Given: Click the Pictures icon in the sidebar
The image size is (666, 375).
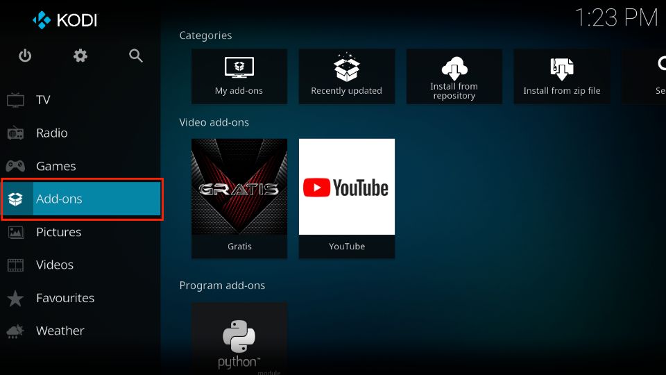Looking at the screenshot, I should coord(16,232).
